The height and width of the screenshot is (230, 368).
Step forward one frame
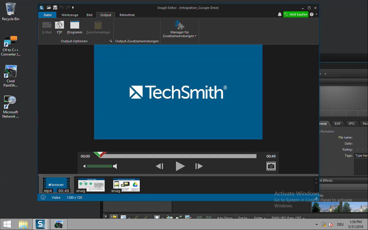[x=199, y=166]
